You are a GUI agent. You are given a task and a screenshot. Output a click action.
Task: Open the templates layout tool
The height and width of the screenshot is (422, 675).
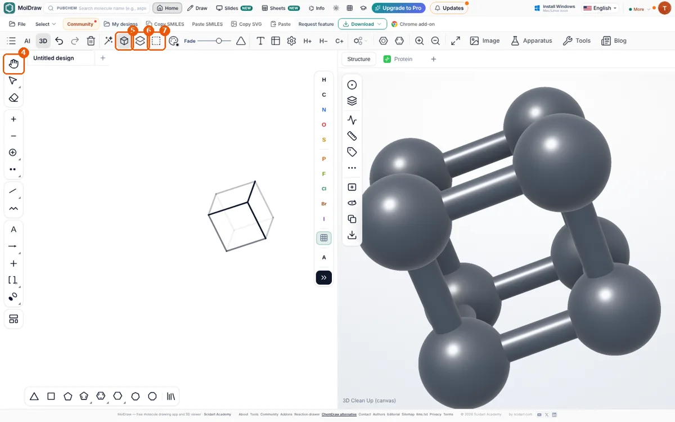[x=13, y=319]
